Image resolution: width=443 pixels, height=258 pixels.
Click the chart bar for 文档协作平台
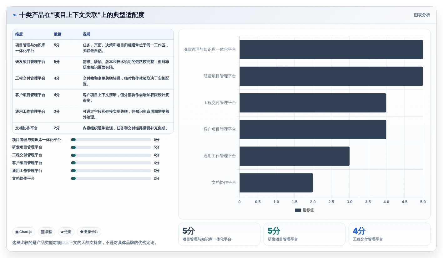[x=276, y=183]
